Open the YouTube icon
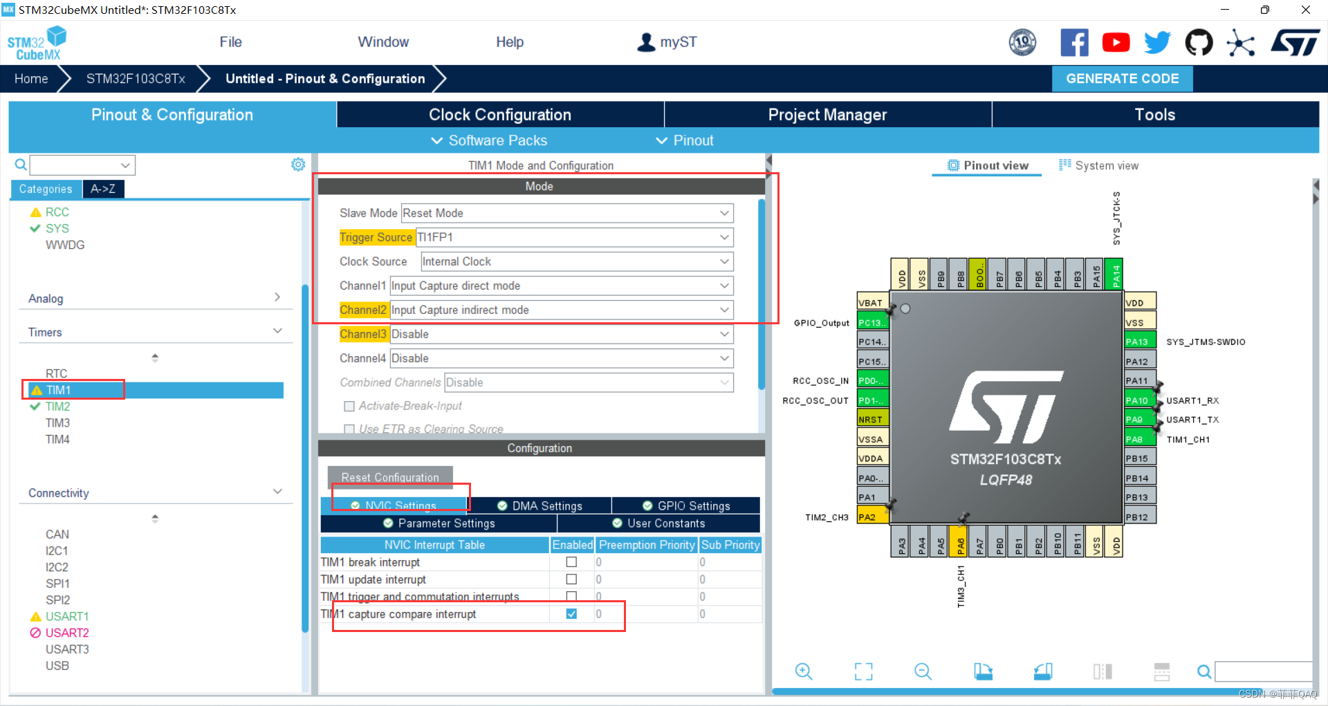Image resolution: width=1328 pixels, height=706 pixels. (1116, 42)
